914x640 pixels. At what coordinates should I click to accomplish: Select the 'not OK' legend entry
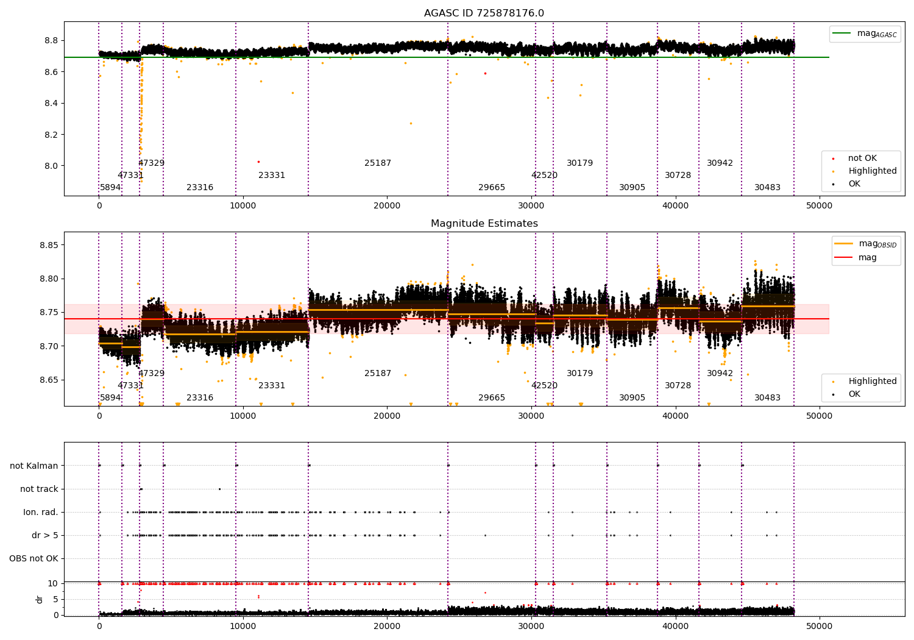[x=862, y=158]
